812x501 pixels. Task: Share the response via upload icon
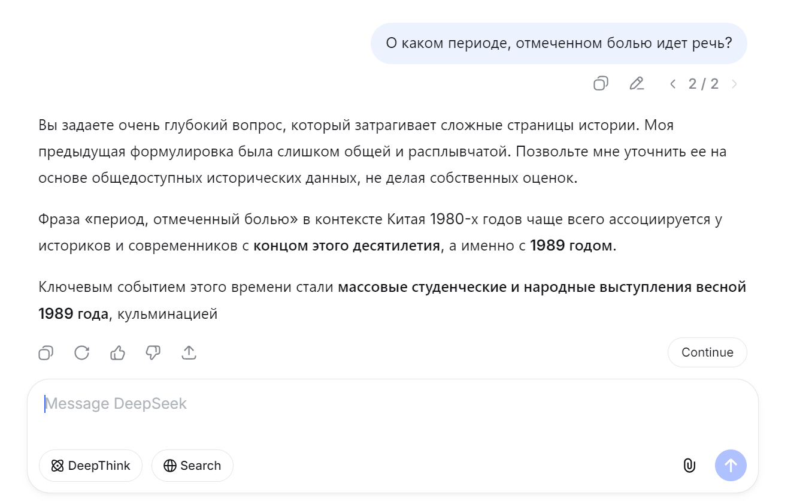click(x=189, y=353)
